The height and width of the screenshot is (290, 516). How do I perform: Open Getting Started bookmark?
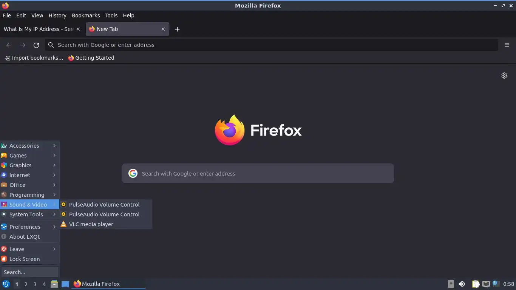point(91,58)
